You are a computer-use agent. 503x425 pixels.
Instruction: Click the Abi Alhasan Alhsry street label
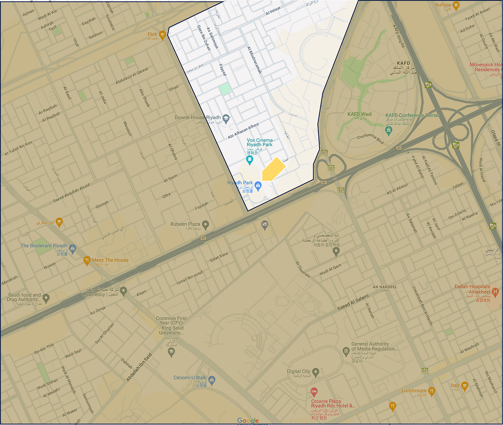(x=243, y=131)
